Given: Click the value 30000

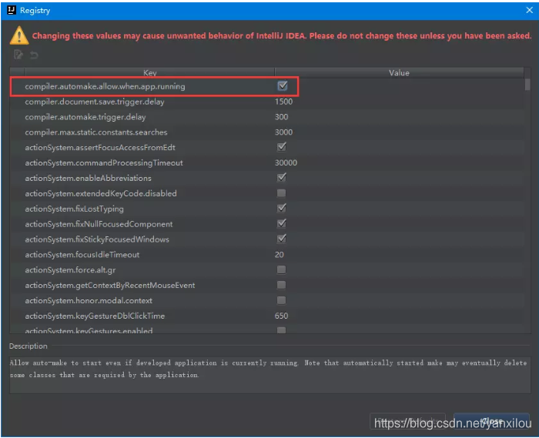Looking at the screenshot, I should point(286,163).
